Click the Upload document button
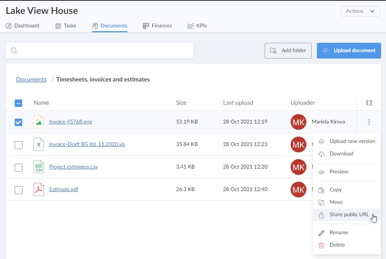 pyautogui.click(x=349, y=51)
